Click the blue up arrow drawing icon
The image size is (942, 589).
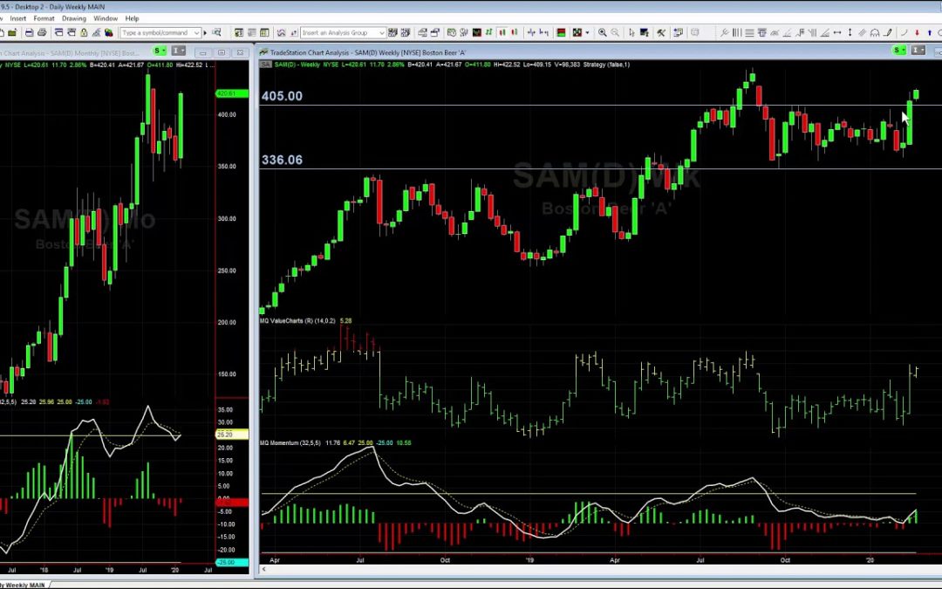[x=930, y=32]
